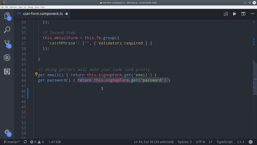This screenshot has height=145, width=257.
Task: Click the VS Code app icon in title bar
Action: pos(3,2)
